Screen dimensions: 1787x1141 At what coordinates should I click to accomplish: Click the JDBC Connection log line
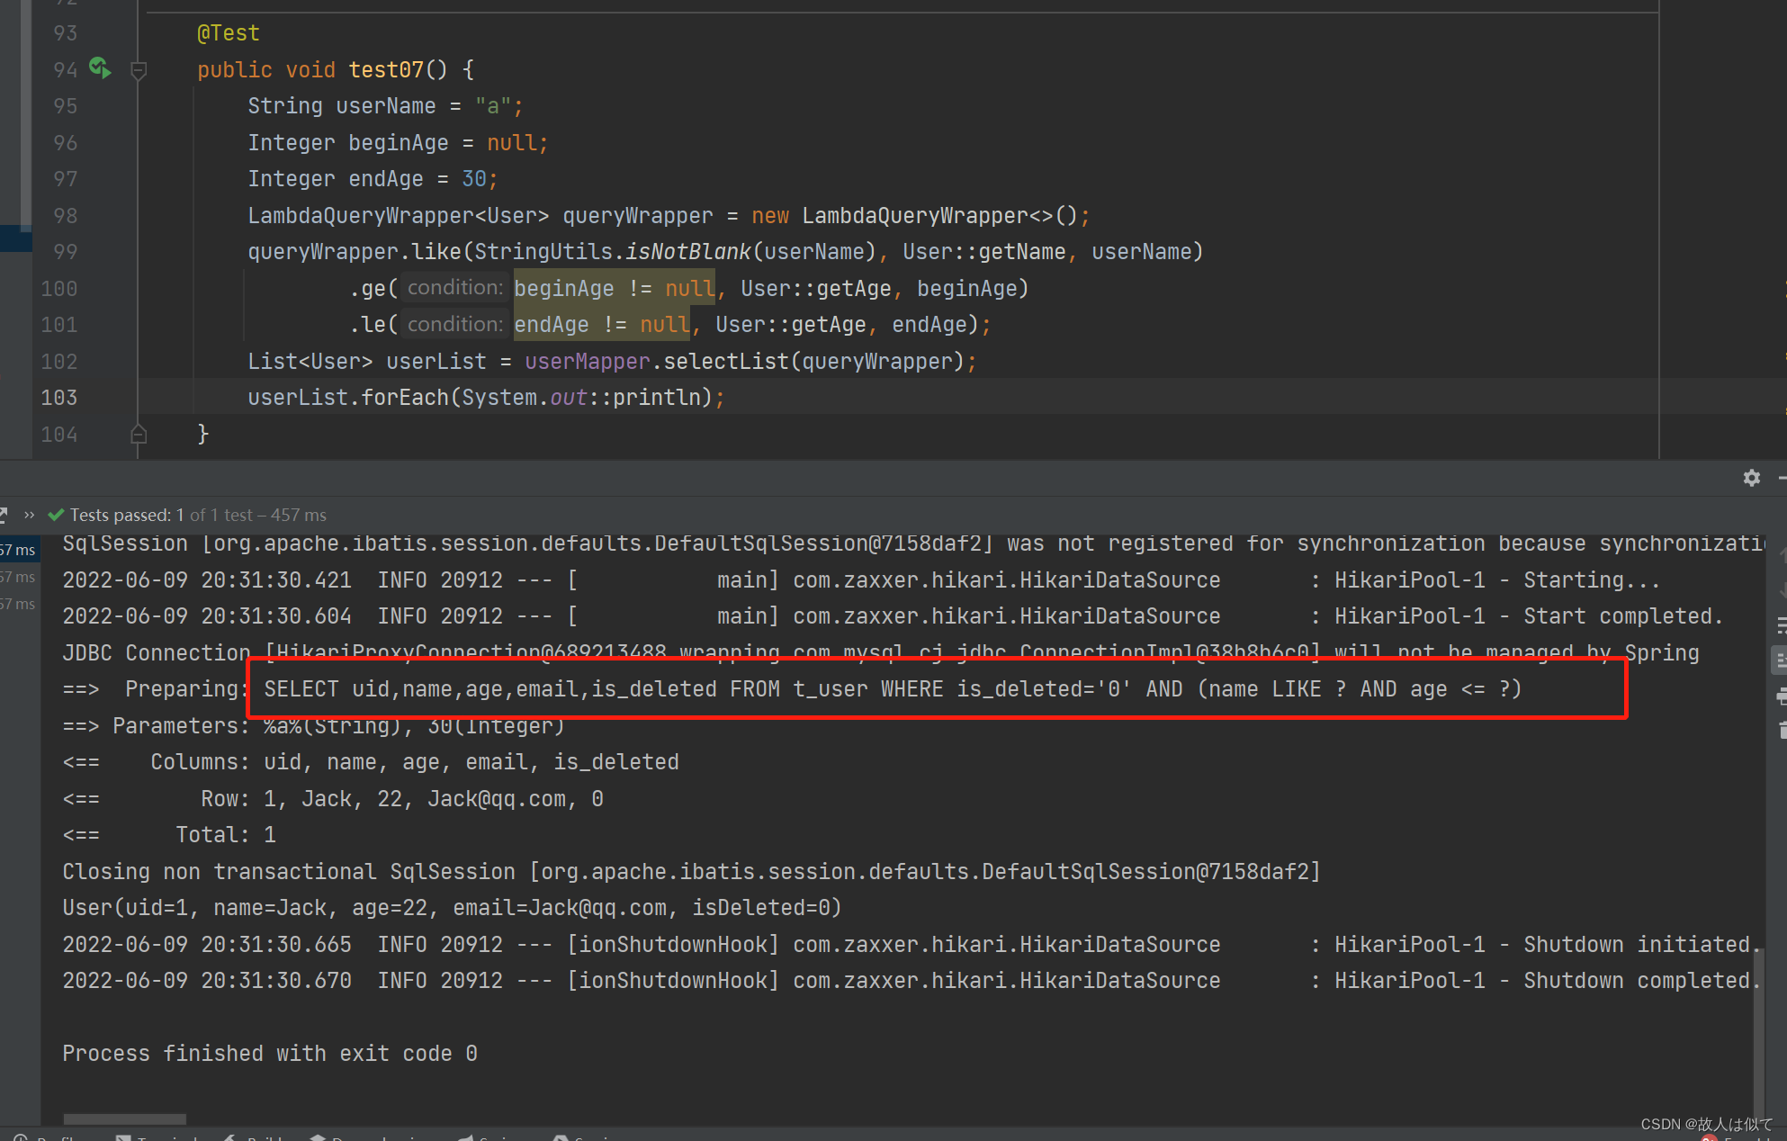point(880,651)
